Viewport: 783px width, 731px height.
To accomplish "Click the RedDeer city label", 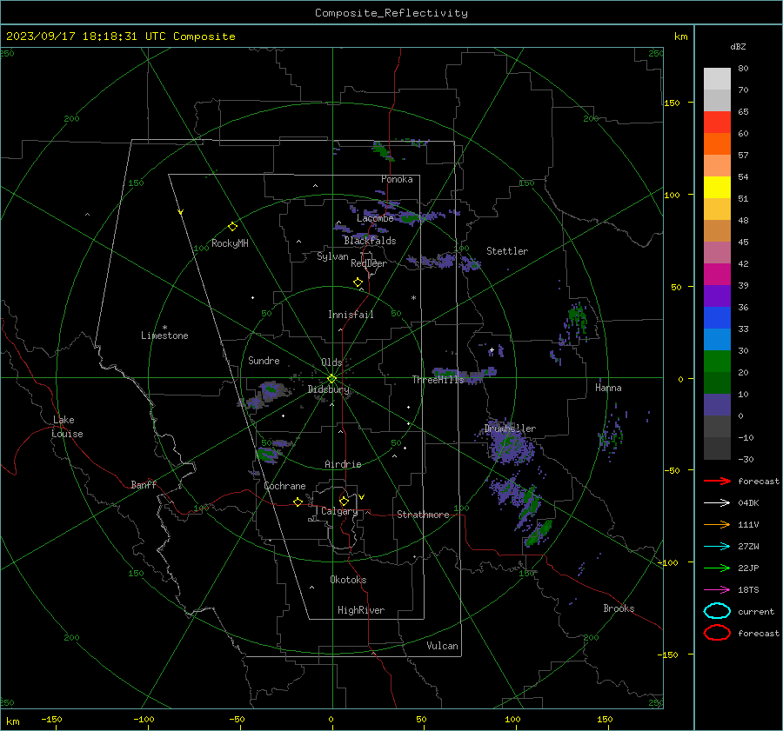I will click(x=369, y=263).
